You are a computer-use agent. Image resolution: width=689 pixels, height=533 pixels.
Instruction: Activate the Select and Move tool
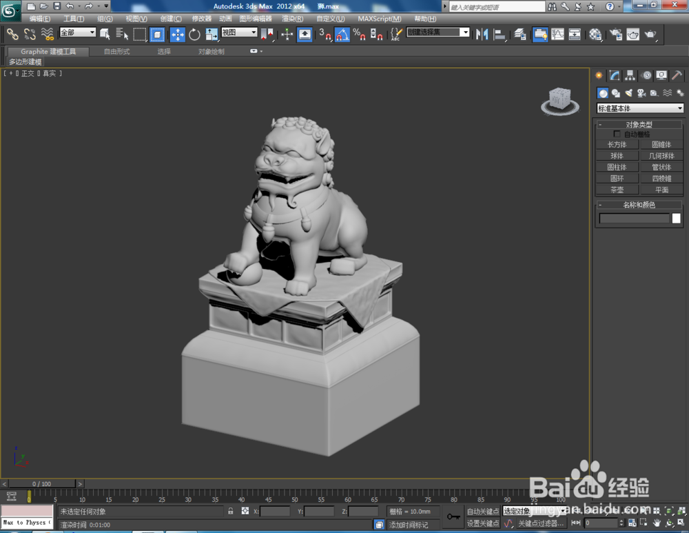pyautogui.click(x=178, y=34)
